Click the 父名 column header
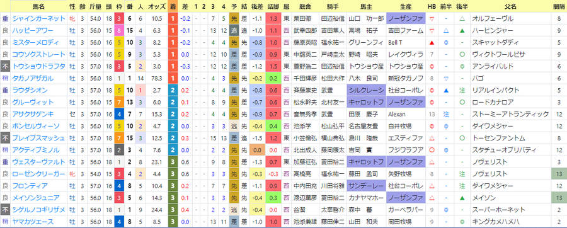Screen dimensions: 567x228 (511, 6)
